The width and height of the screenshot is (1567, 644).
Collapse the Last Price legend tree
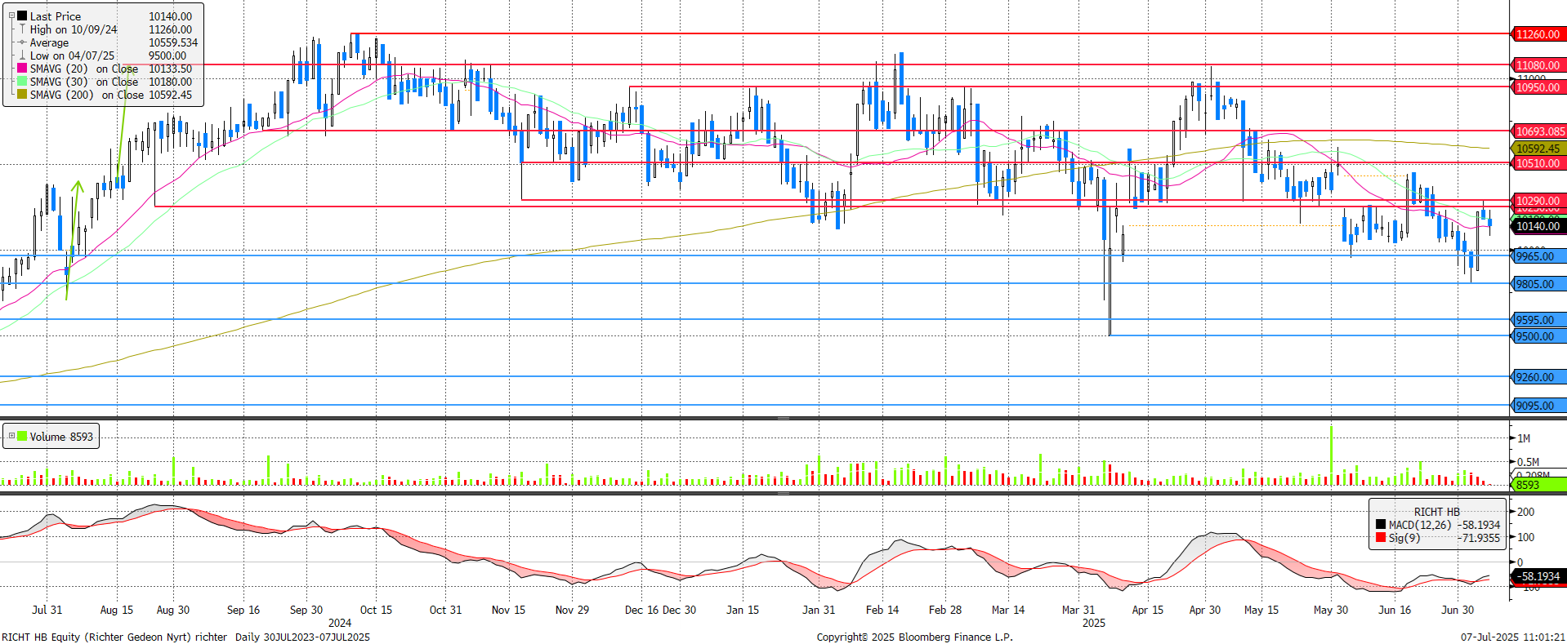[x=11, y=16]
